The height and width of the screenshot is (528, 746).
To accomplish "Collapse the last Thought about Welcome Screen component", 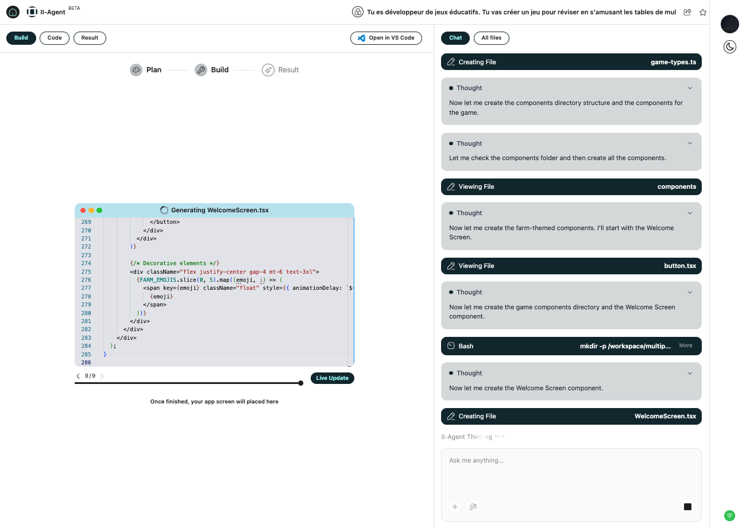I will click(690, 374).
